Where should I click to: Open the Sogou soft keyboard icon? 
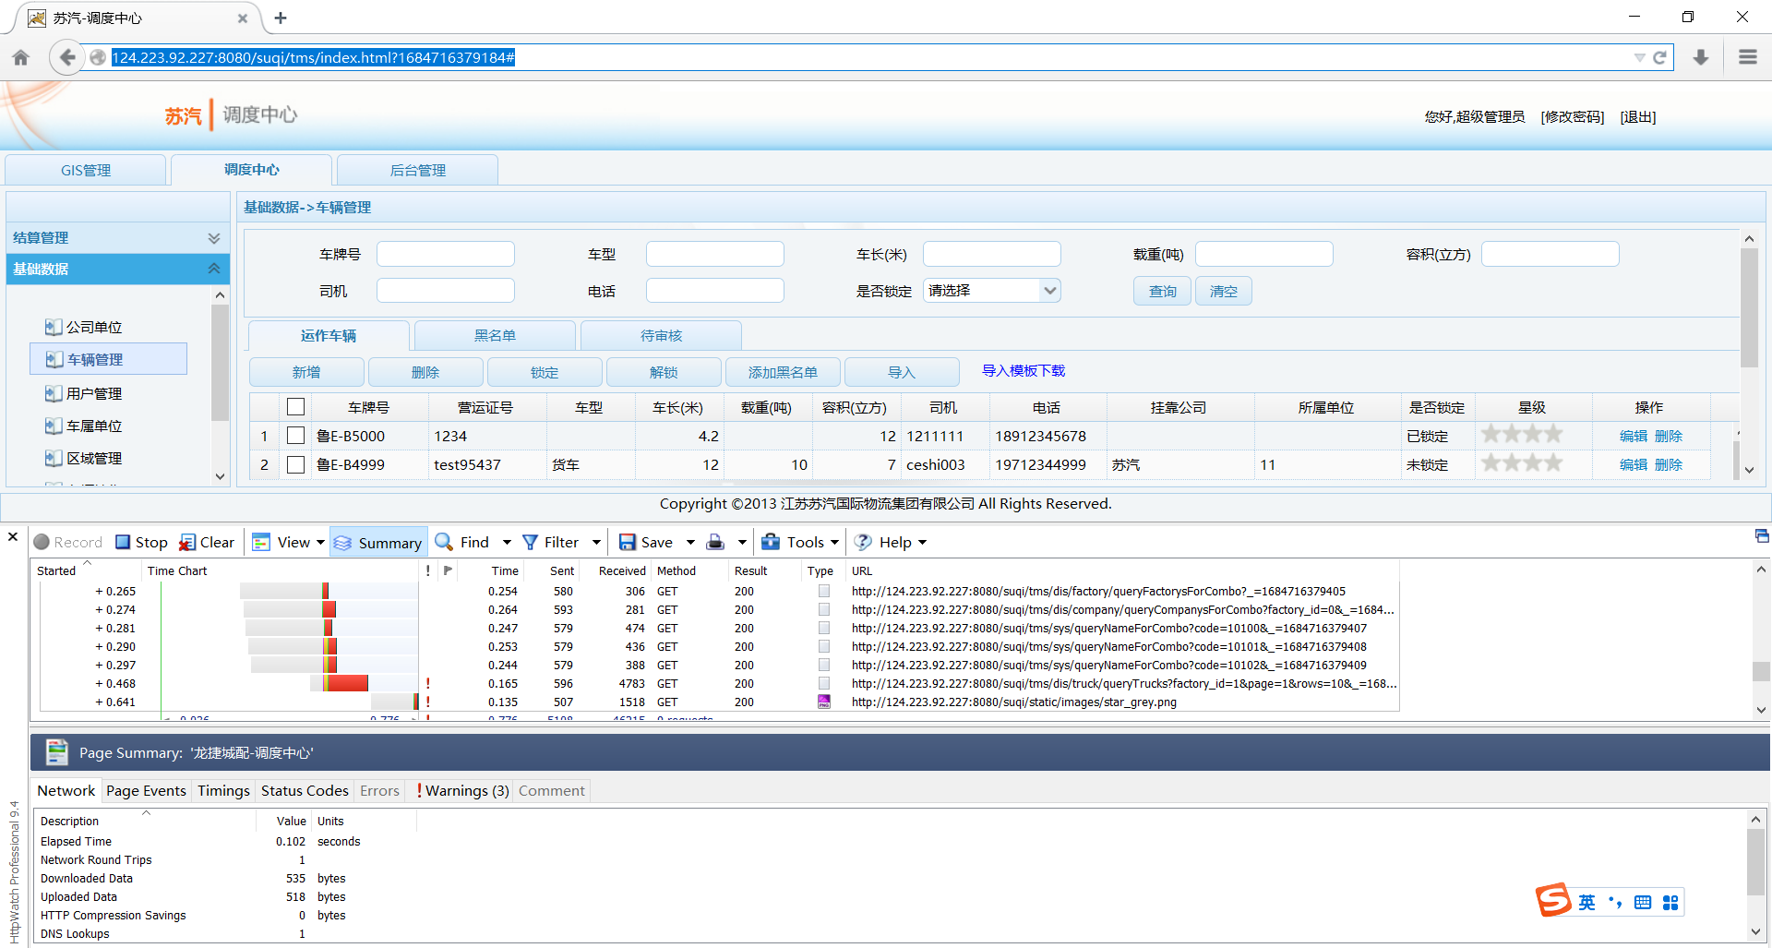1643,903
